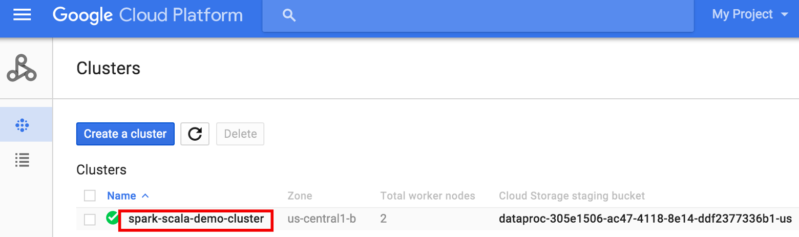Click the Total worker nodes header
The height and width of the screenshot is (237, 799).
pos(428,196)
